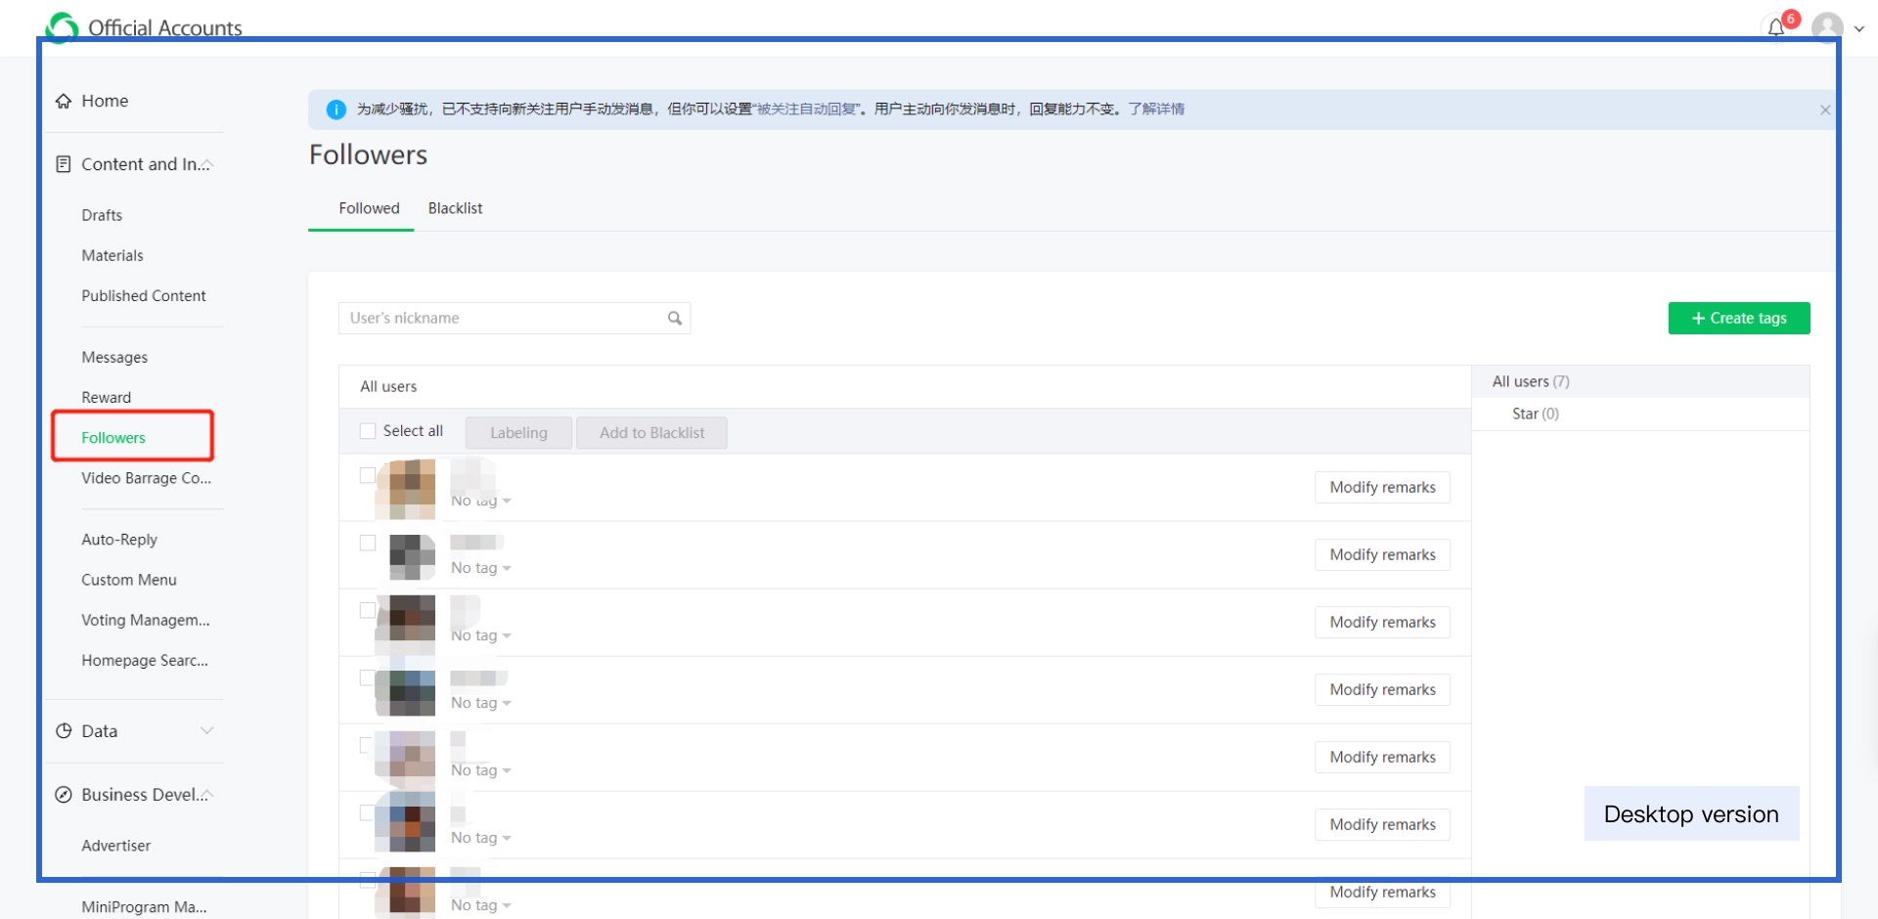The width and height of the screenshot is (1878, 919).
Task: Collapse the Content and Interaction section
Action: click(206, 164)
